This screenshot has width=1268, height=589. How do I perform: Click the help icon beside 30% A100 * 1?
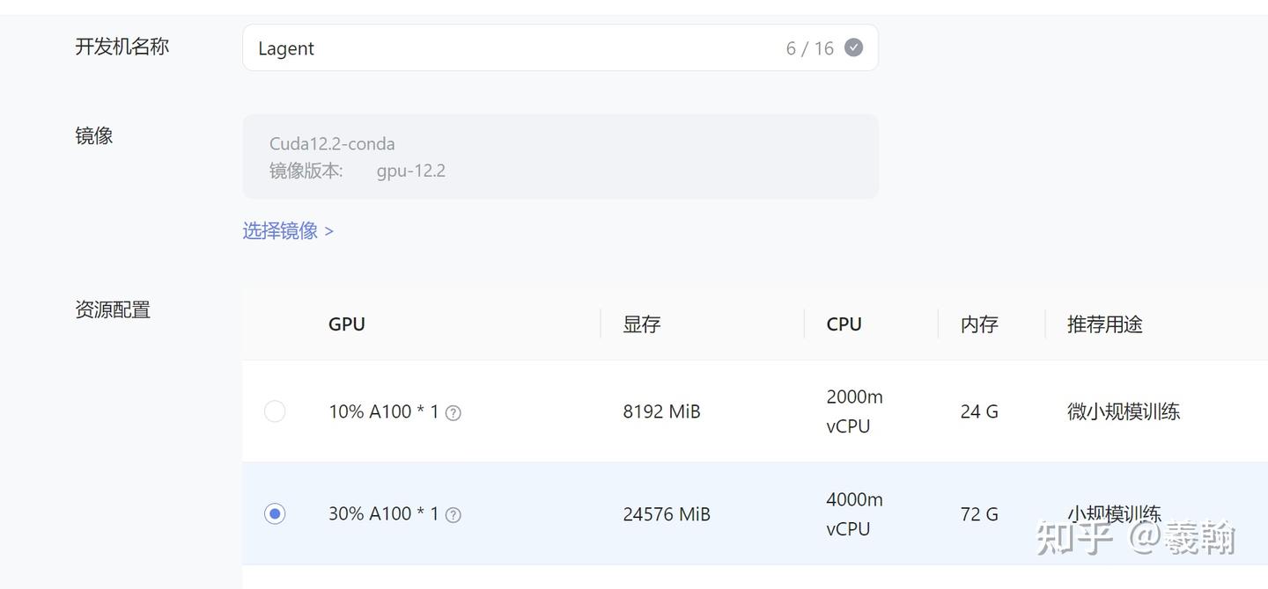453,515
